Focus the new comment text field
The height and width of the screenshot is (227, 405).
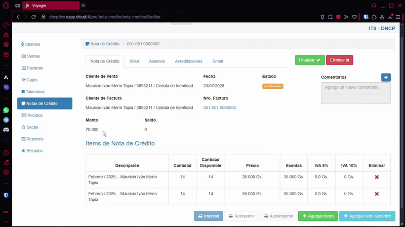356,93
